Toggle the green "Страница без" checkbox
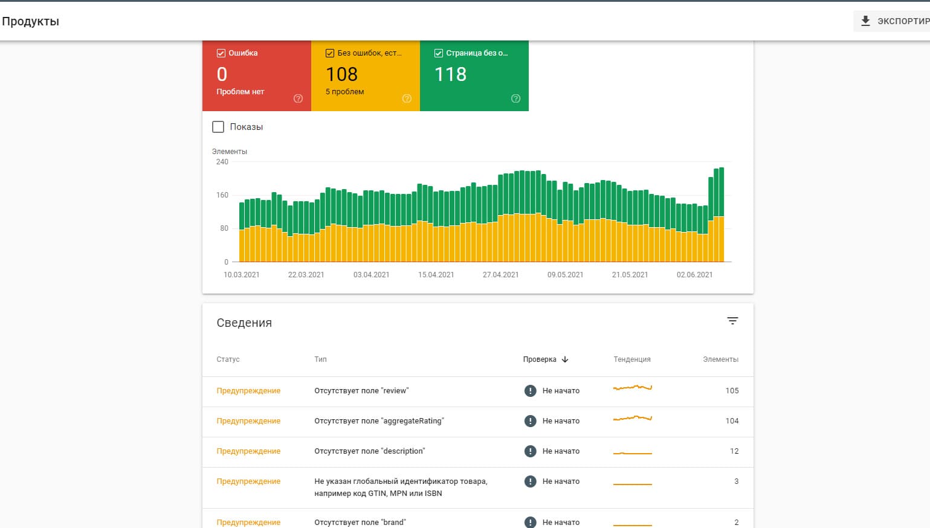Screen dimensions: 930x528 click(x=439, y=53)
